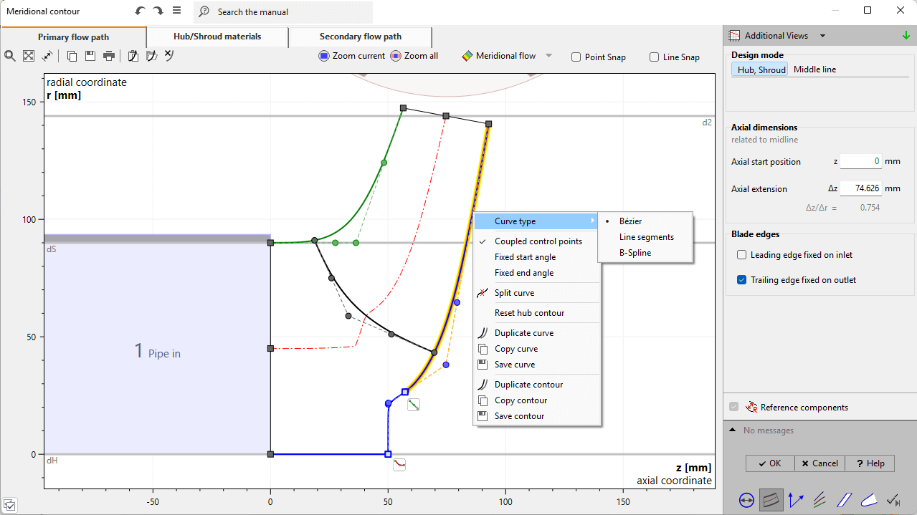The image size is (917, 515).
Task: Switch design mode to Middle line
Action: (x=814, y=69)
